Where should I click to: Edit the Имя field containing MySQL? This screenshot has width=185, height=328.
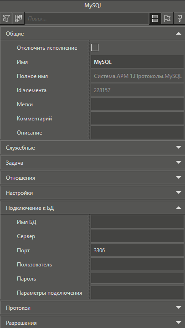click(x=137, y=62)
